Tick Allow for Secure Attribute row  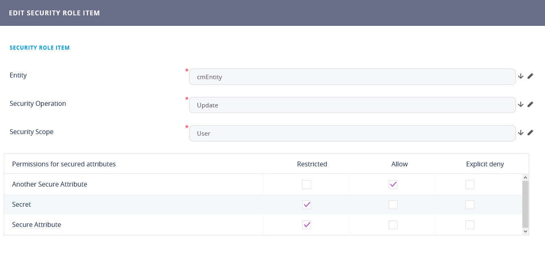click(393, 225)
